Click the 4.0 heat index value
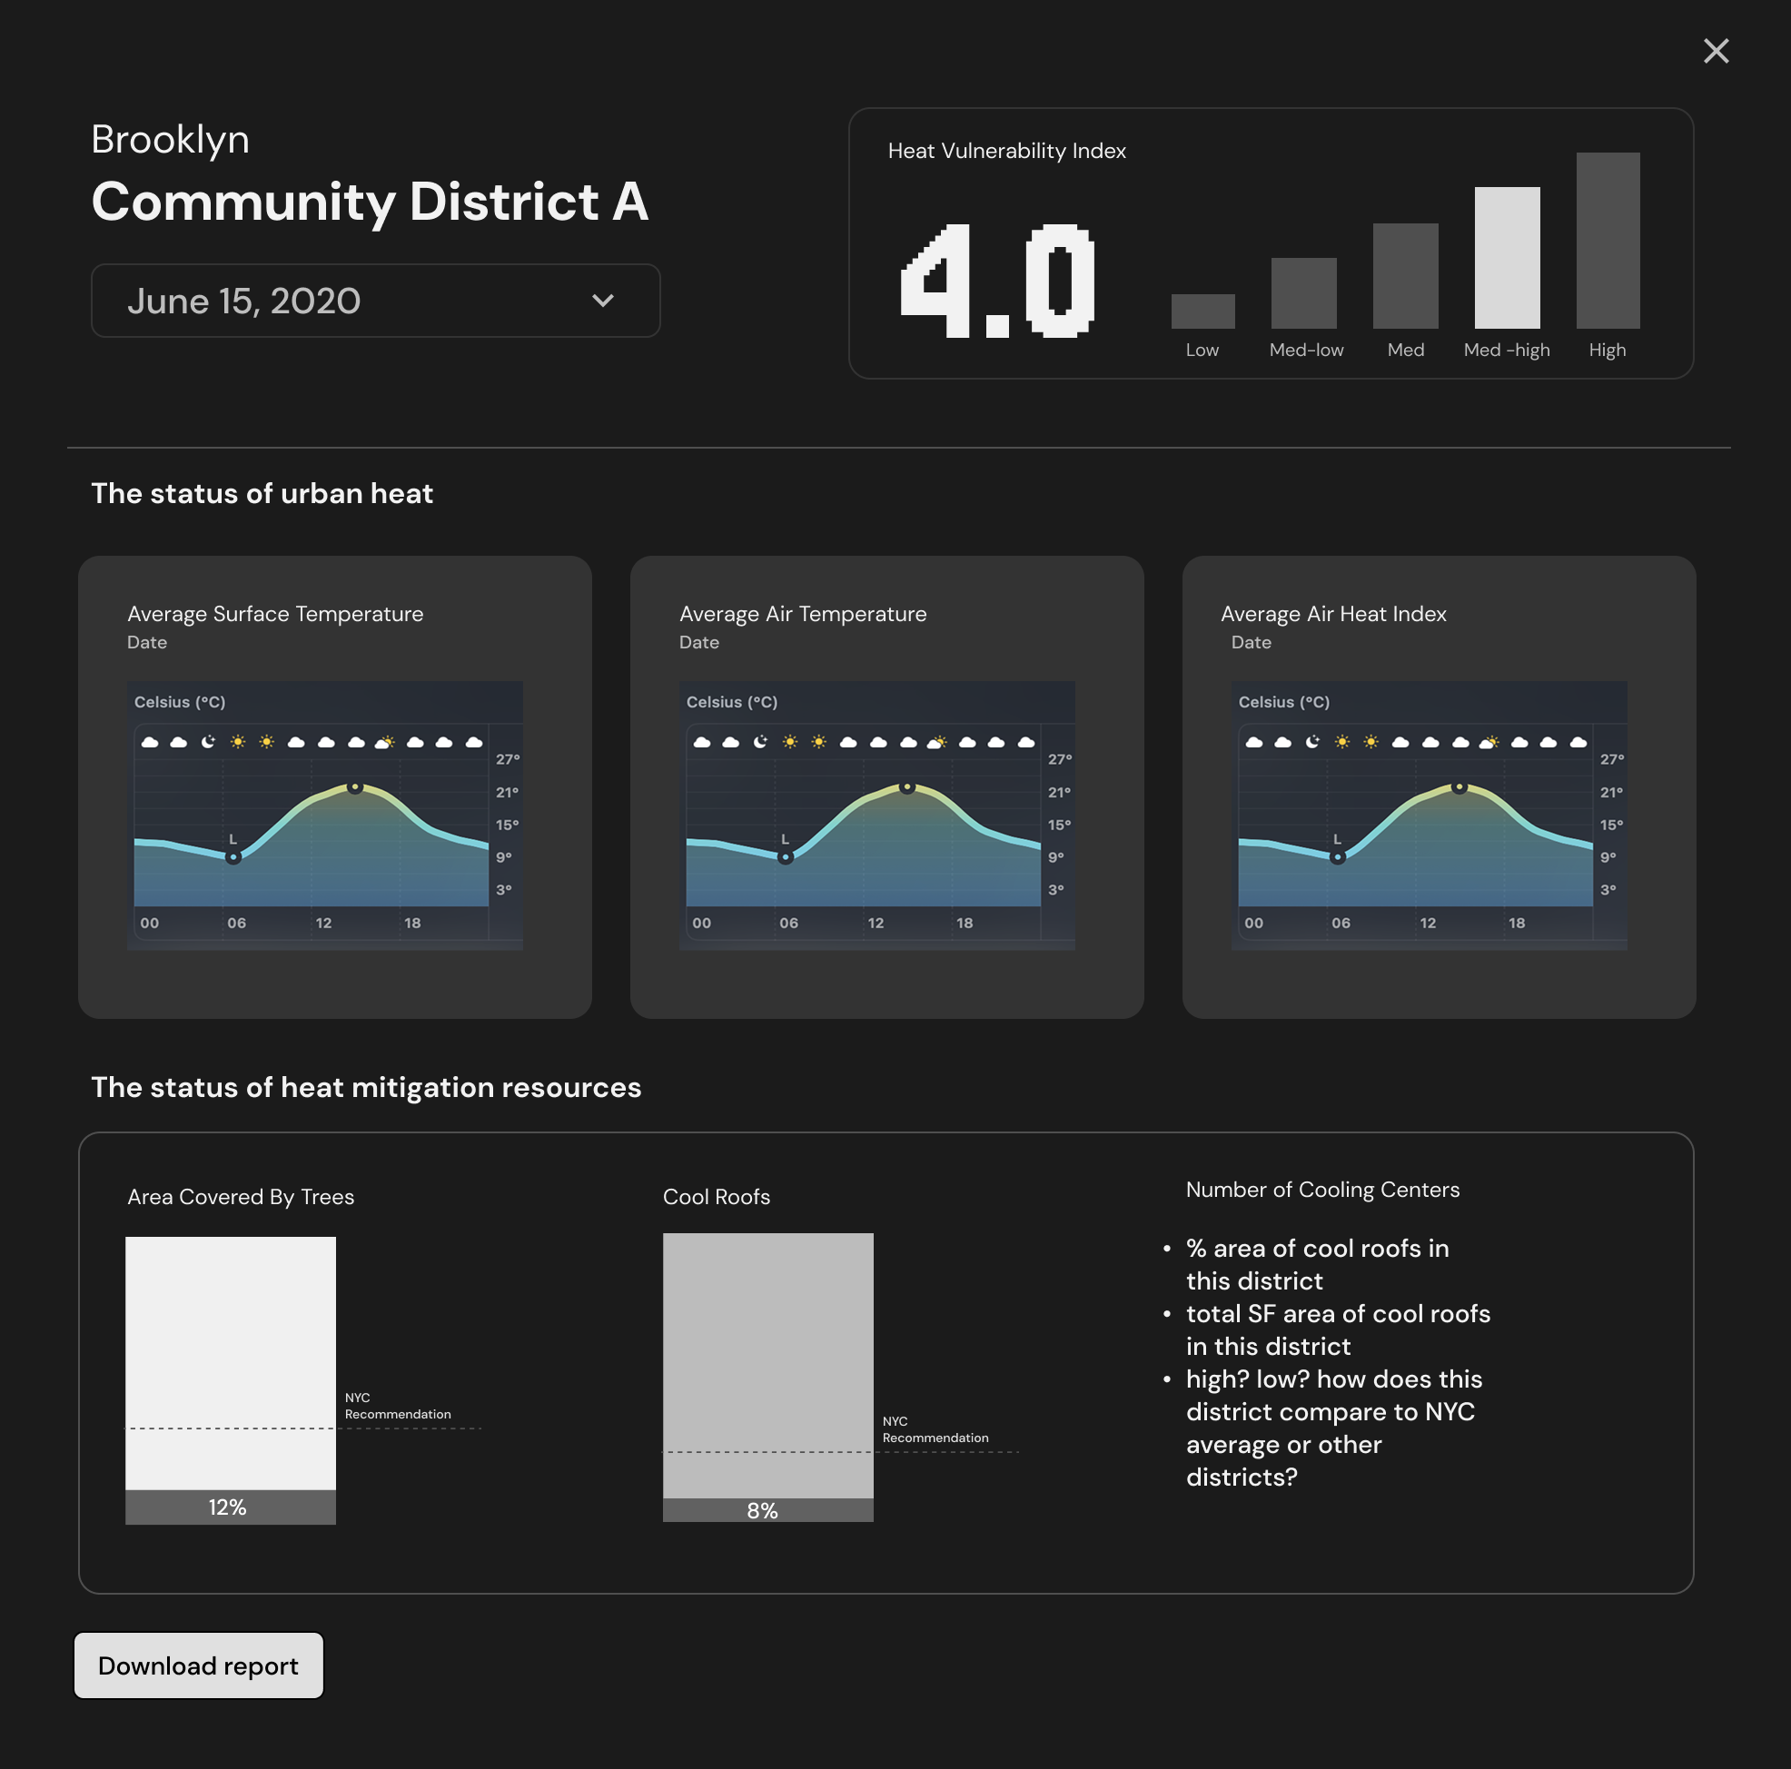1791x1769 pixels. point(997,281)
